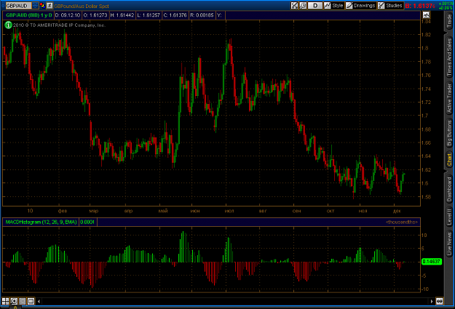Switch to Active Trader side tab
This screenshot has height=309, width=455.
449,98
